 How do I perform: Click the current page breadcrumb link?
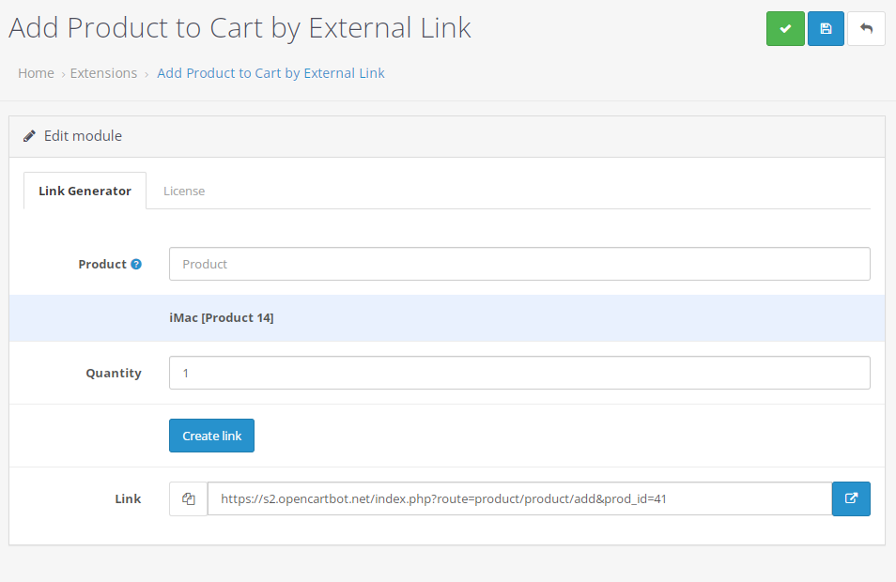pyautogui.click(x=270, y=73)
